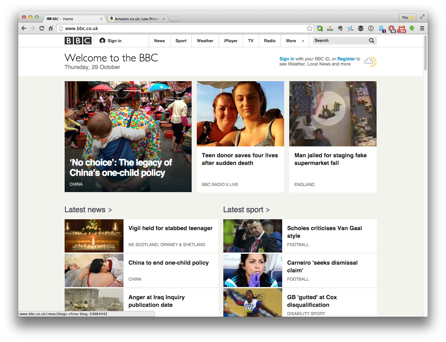The width and height of the screenshot is (446, 342).
Task: Go to the TV section
Action: 251,41
